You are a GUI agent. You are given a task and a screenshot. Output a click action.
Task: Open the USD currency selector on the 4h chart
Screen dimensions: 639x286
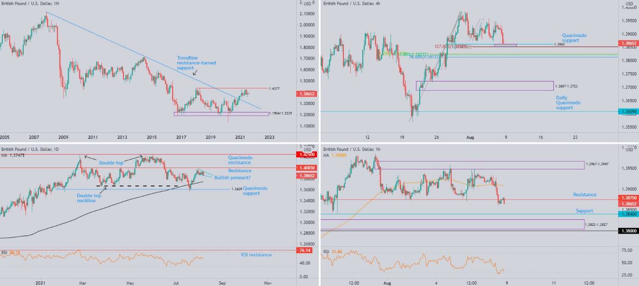[629, 4]
